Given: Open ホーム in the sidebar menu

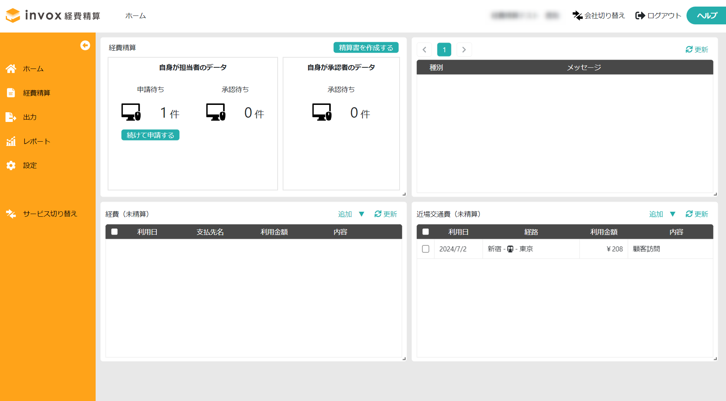Looking at the screenshot, I should [33, 69].
